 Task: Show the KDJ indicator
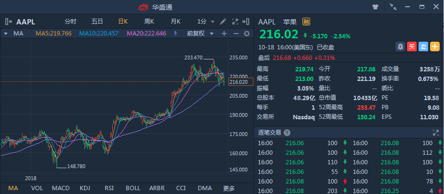coord(85,188)
